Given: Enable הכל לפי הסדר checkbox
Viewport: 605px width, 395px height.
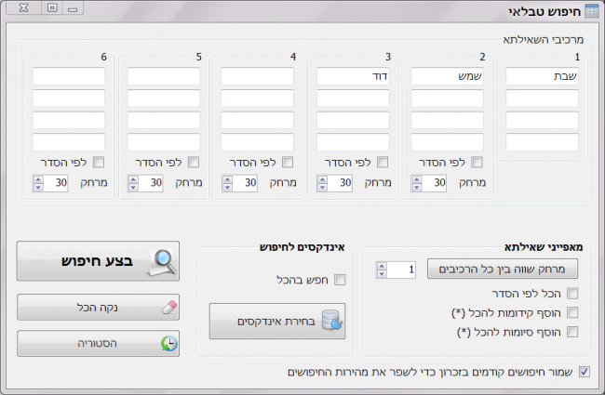Looking at the screenshot, I should tap(572, 294).
